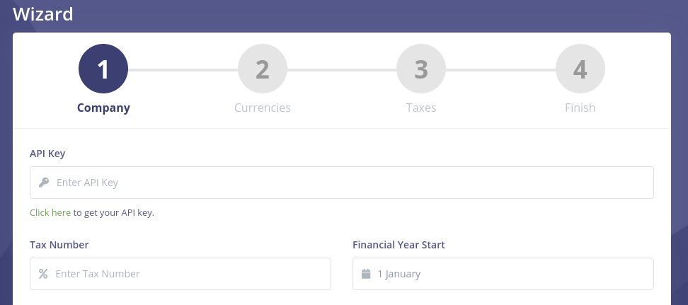The width and height of the screenshot is (688, 305).
Task: Open the Taxes step label
Action: point(421,108)
